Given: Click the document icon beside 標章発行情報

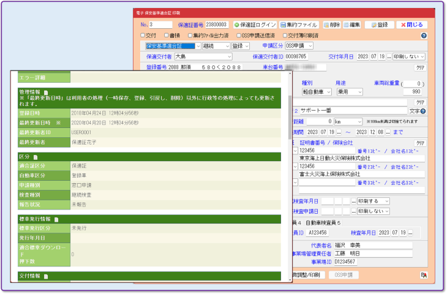Looking at the screenshot, I should 56,219.
